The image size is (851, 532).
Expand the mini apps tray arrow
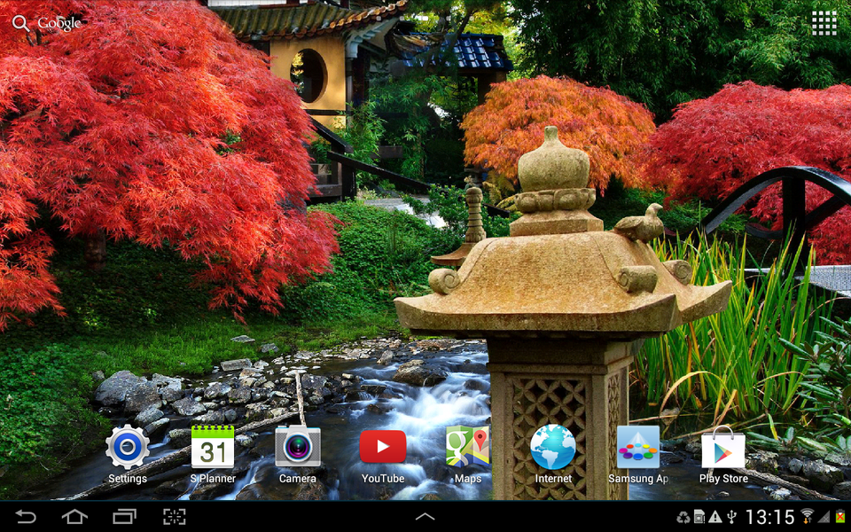pos(425,516)
